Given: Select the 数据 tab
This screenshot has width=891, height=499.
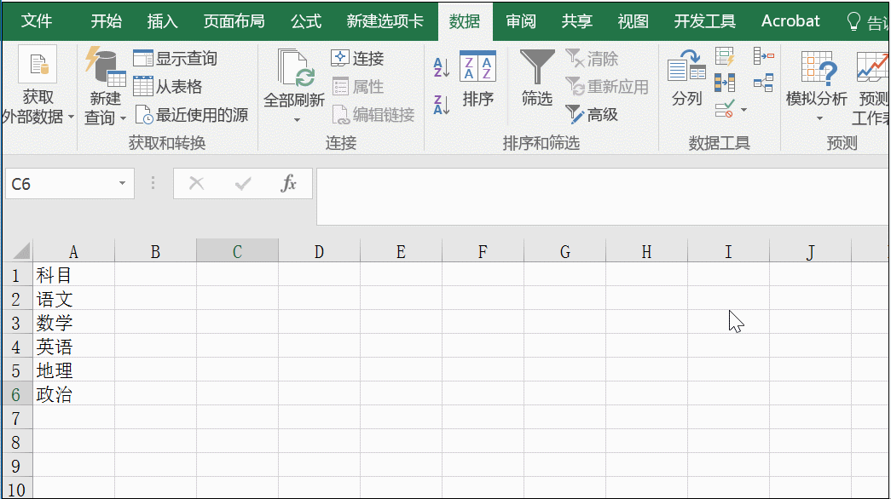Looking at the screenshot, I should click(465, 21).
